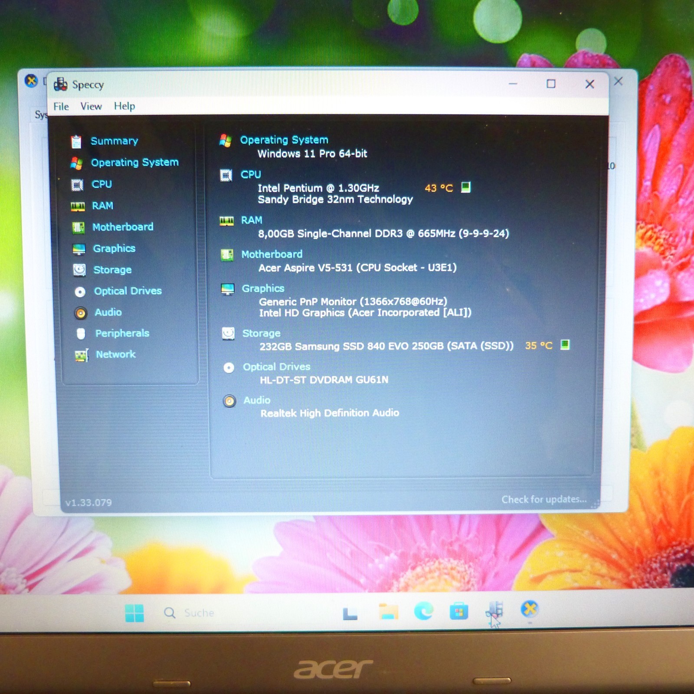Click the Motherboard icon in sidebar
Screen dimensions: 694x694
(x=79, y=227)
